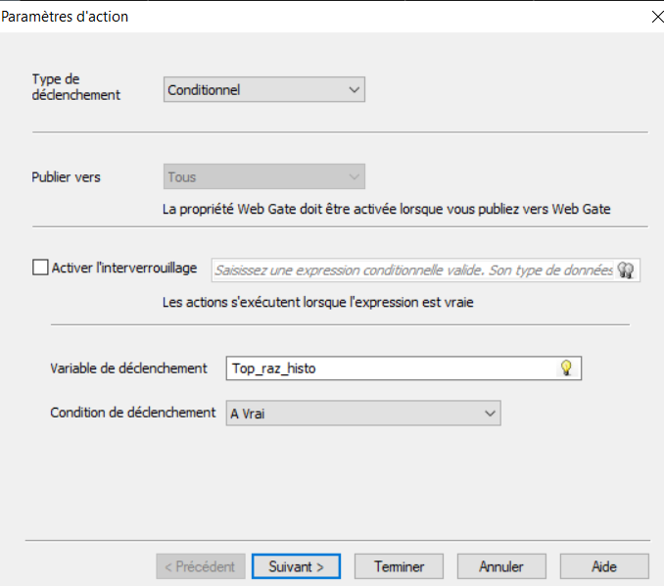Click into the interlock conditional expression field
664x586 pixels.
411,269
